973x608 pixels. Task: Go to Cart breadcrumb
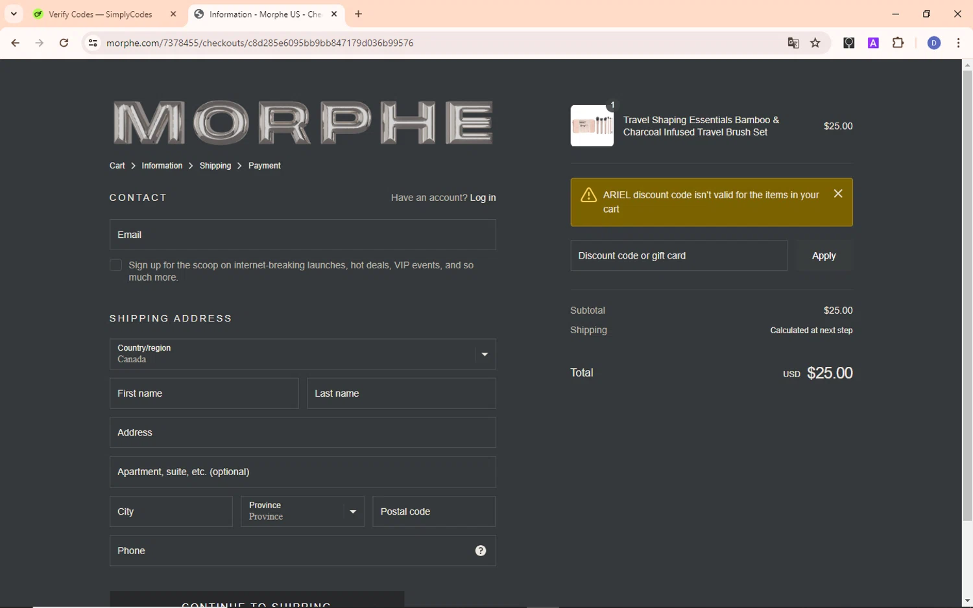117,165
